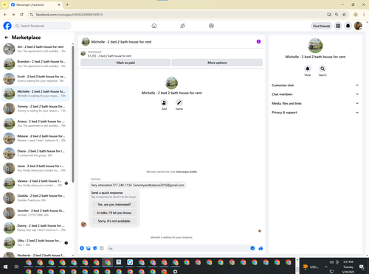This screenshot has height=274, width=369.
Task: Click Find friends button
Action: (x=321, y=26)
